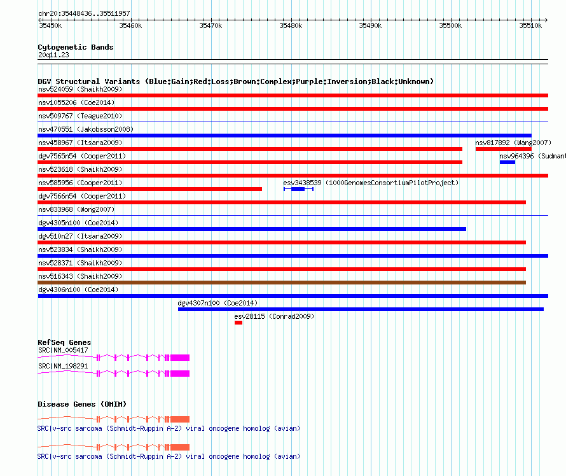Click the red bar of nsv585956

point(150,189)
